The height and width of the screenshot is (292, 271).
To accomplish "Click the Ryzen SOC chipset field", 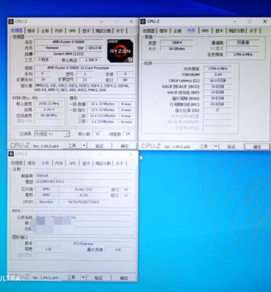I will point(83,189).
